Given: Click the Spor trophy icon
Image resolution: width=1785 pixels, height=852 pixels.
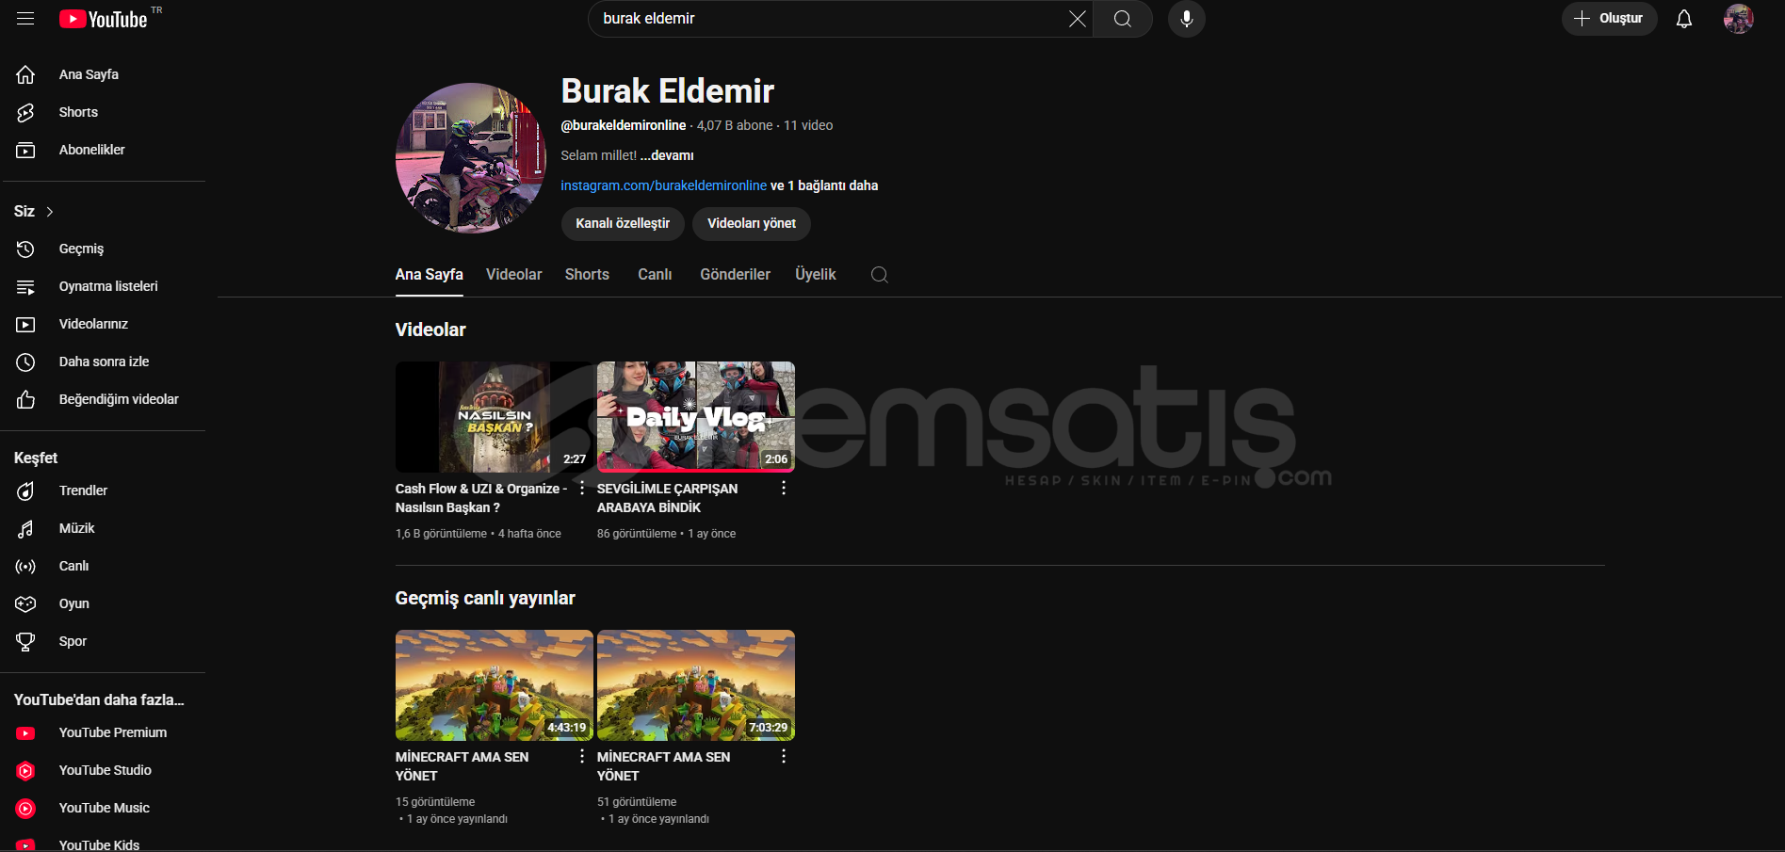Looking at the screenshot, I should (25, 641).
